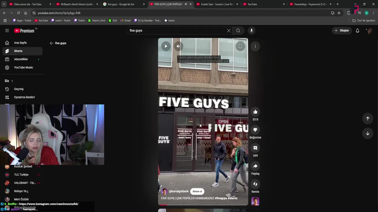378x212 pixels.
Task: Open the short's three-dot more menu
Action: [255, 46]
